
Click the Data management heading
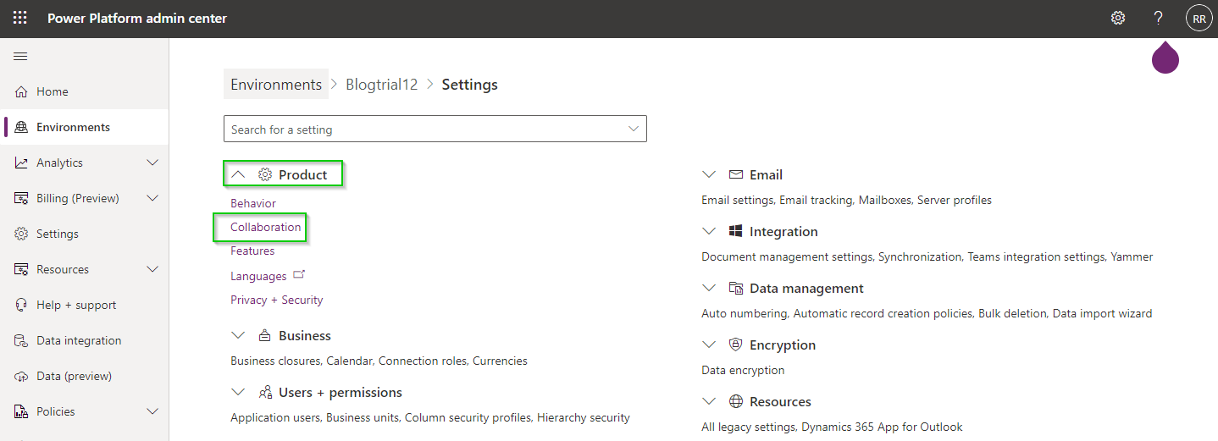(x=807, y=288)
